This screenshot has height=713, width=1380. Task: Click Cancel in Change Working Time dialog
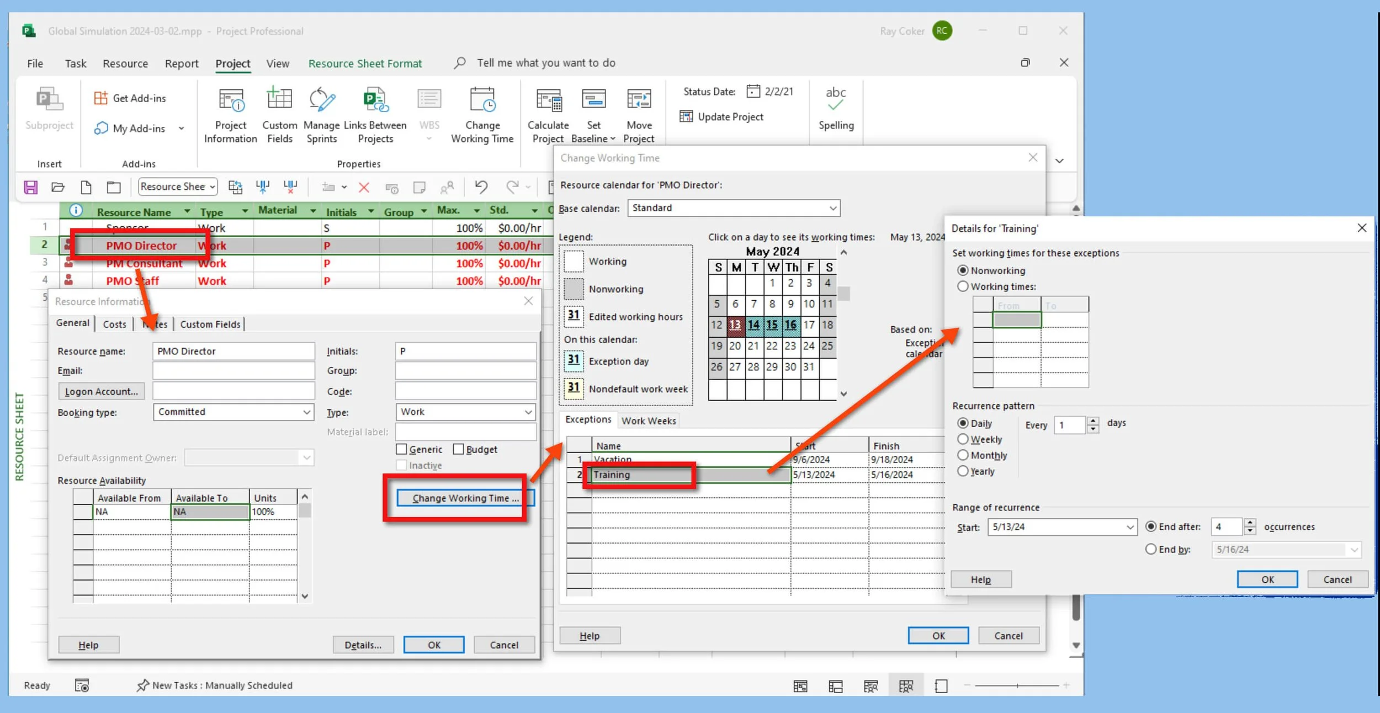coord(1009,636)
